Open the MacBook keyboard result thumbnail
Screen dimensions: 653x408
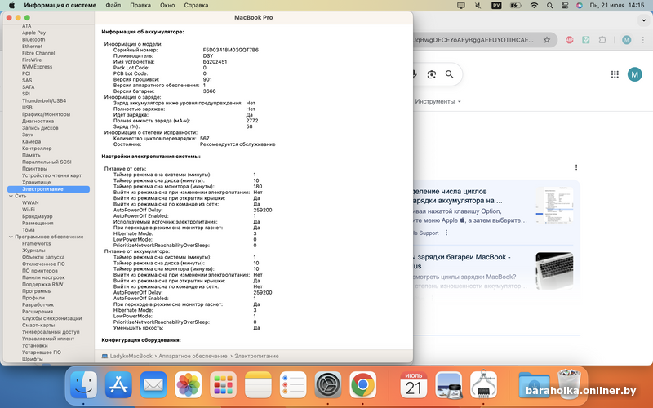pyautogui.click(x=554, y=270)
